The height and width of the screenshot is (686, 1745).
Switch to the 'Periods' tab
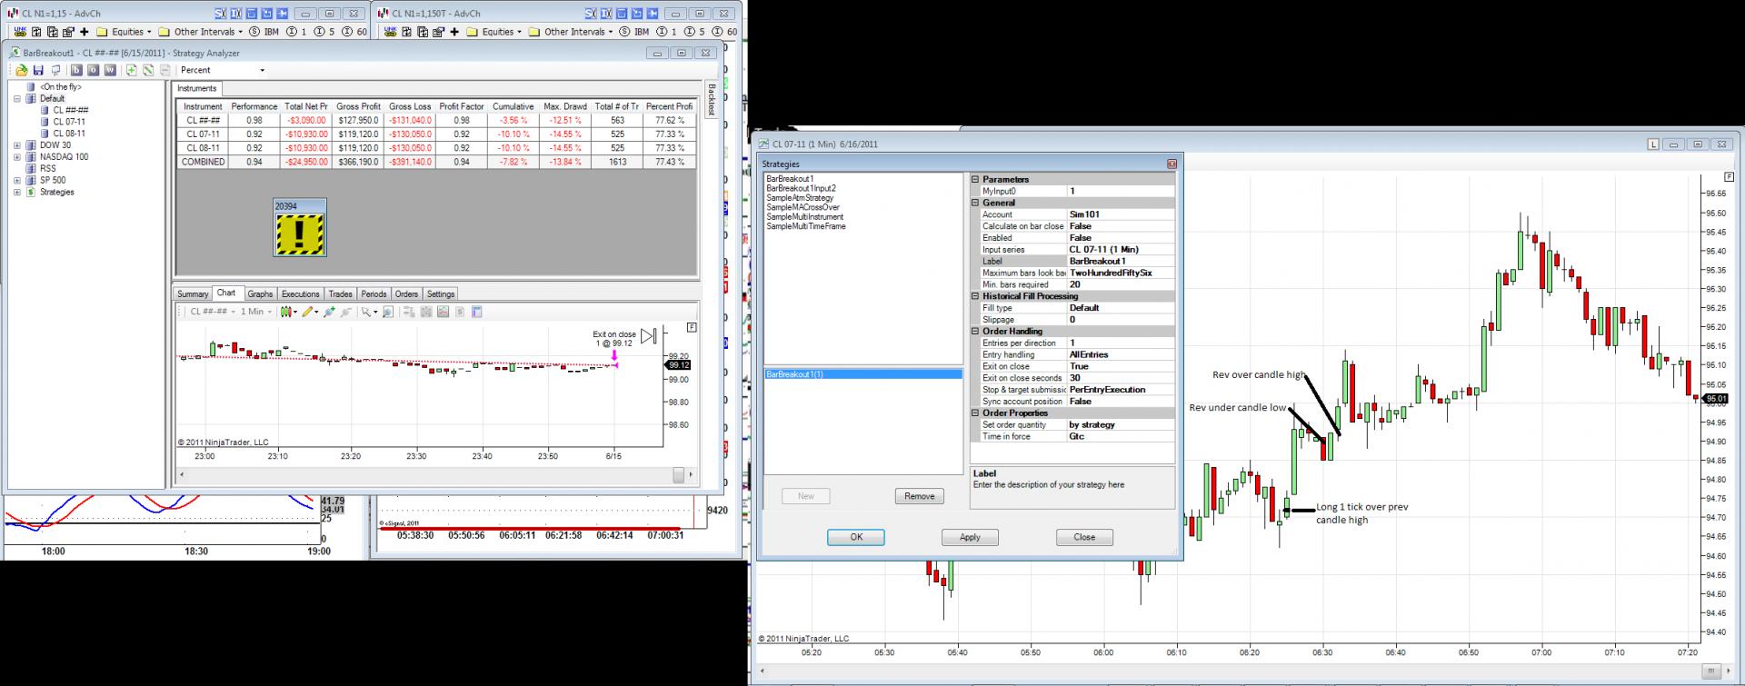374,294
